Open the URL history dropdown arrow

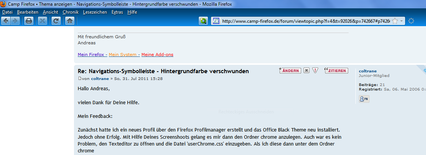pos(402,21)
